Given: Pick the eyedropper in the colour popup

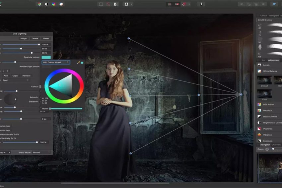Looking at the screenshot, I should coord(79,62).
